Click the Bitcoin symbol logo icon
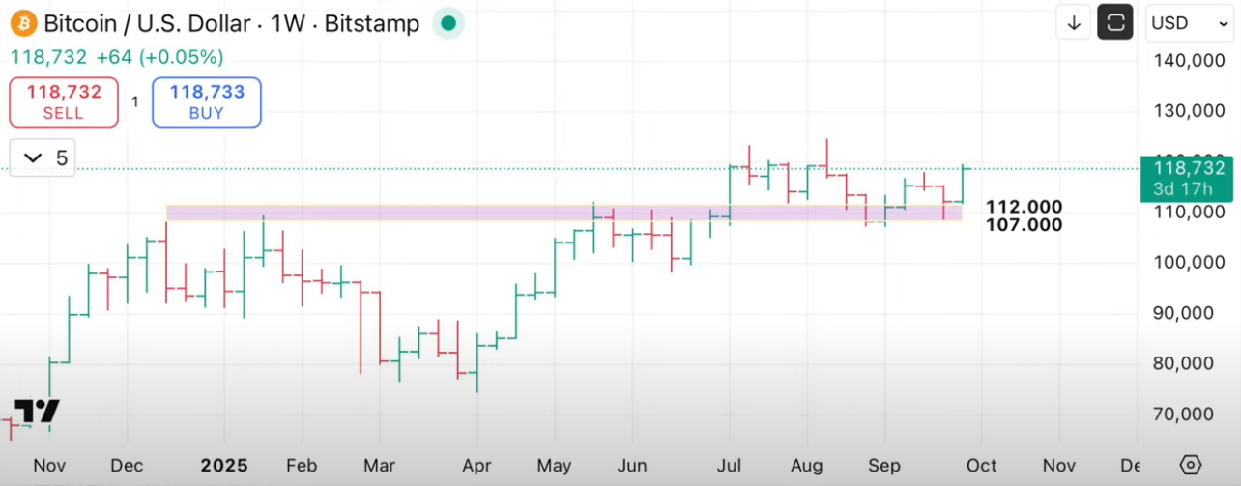The image size is (1241, 486). [x=22, y=22]
